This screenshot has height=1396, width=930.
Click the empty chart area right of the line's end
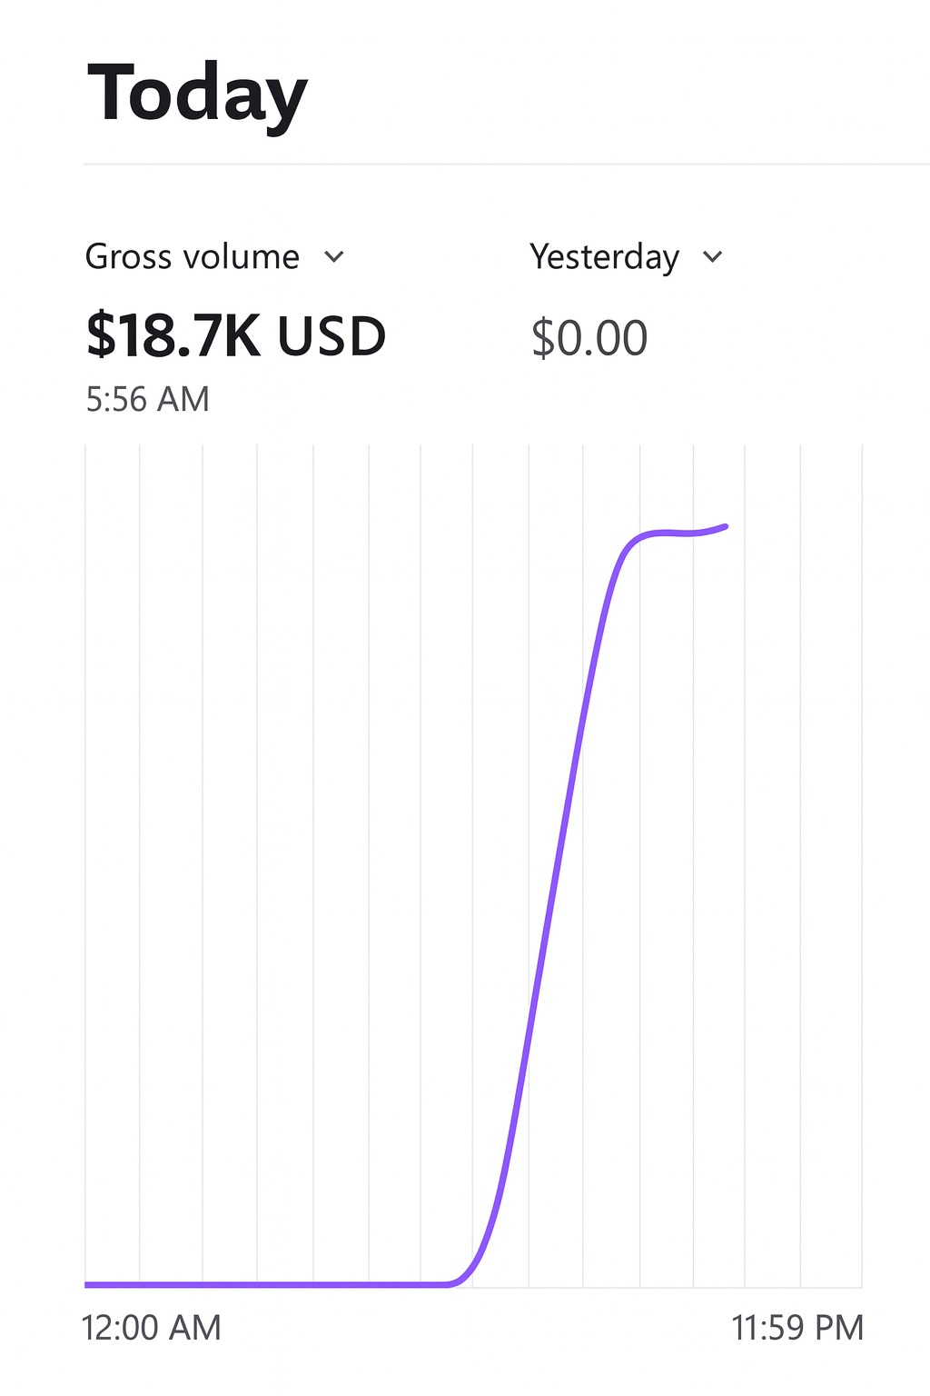click(x=799, y=727)
